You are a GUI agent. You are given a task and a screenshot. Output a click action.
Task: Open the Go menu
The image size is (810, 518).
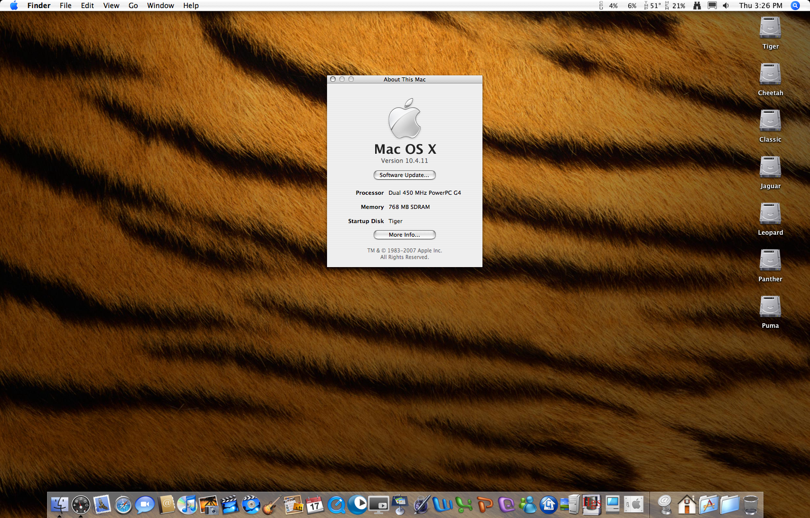[133, 6]
